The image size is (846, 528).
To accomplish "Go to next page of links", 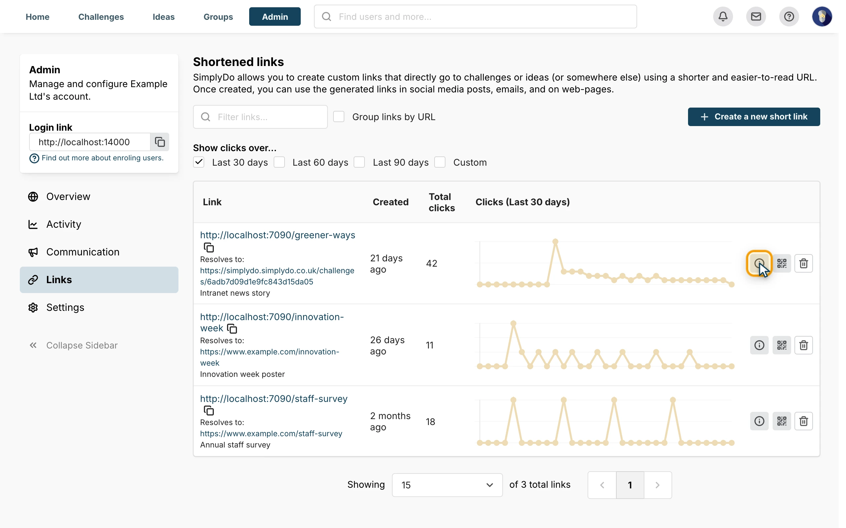I will (657, 485).
